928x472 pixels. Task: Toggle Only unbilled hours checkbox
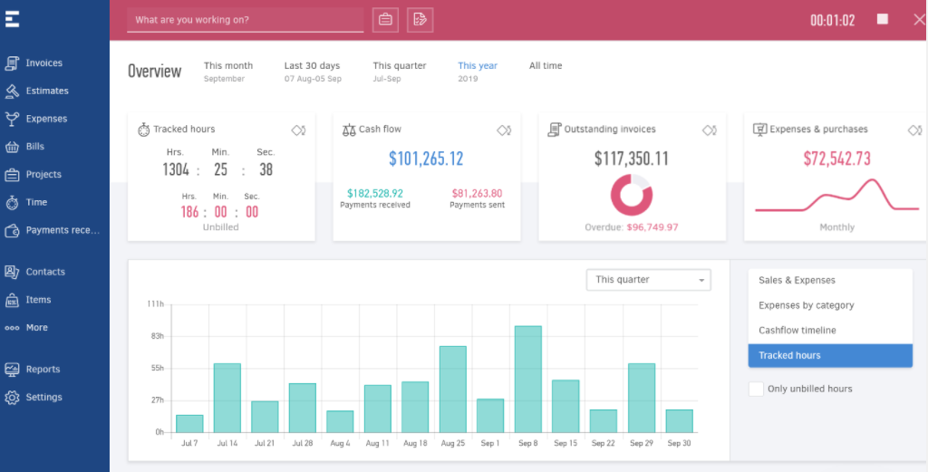756,389
